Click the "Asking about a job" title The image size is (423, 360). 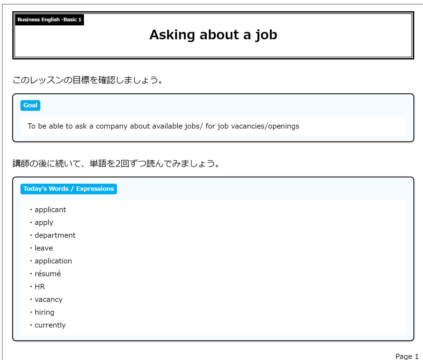[x=213, y=35]
